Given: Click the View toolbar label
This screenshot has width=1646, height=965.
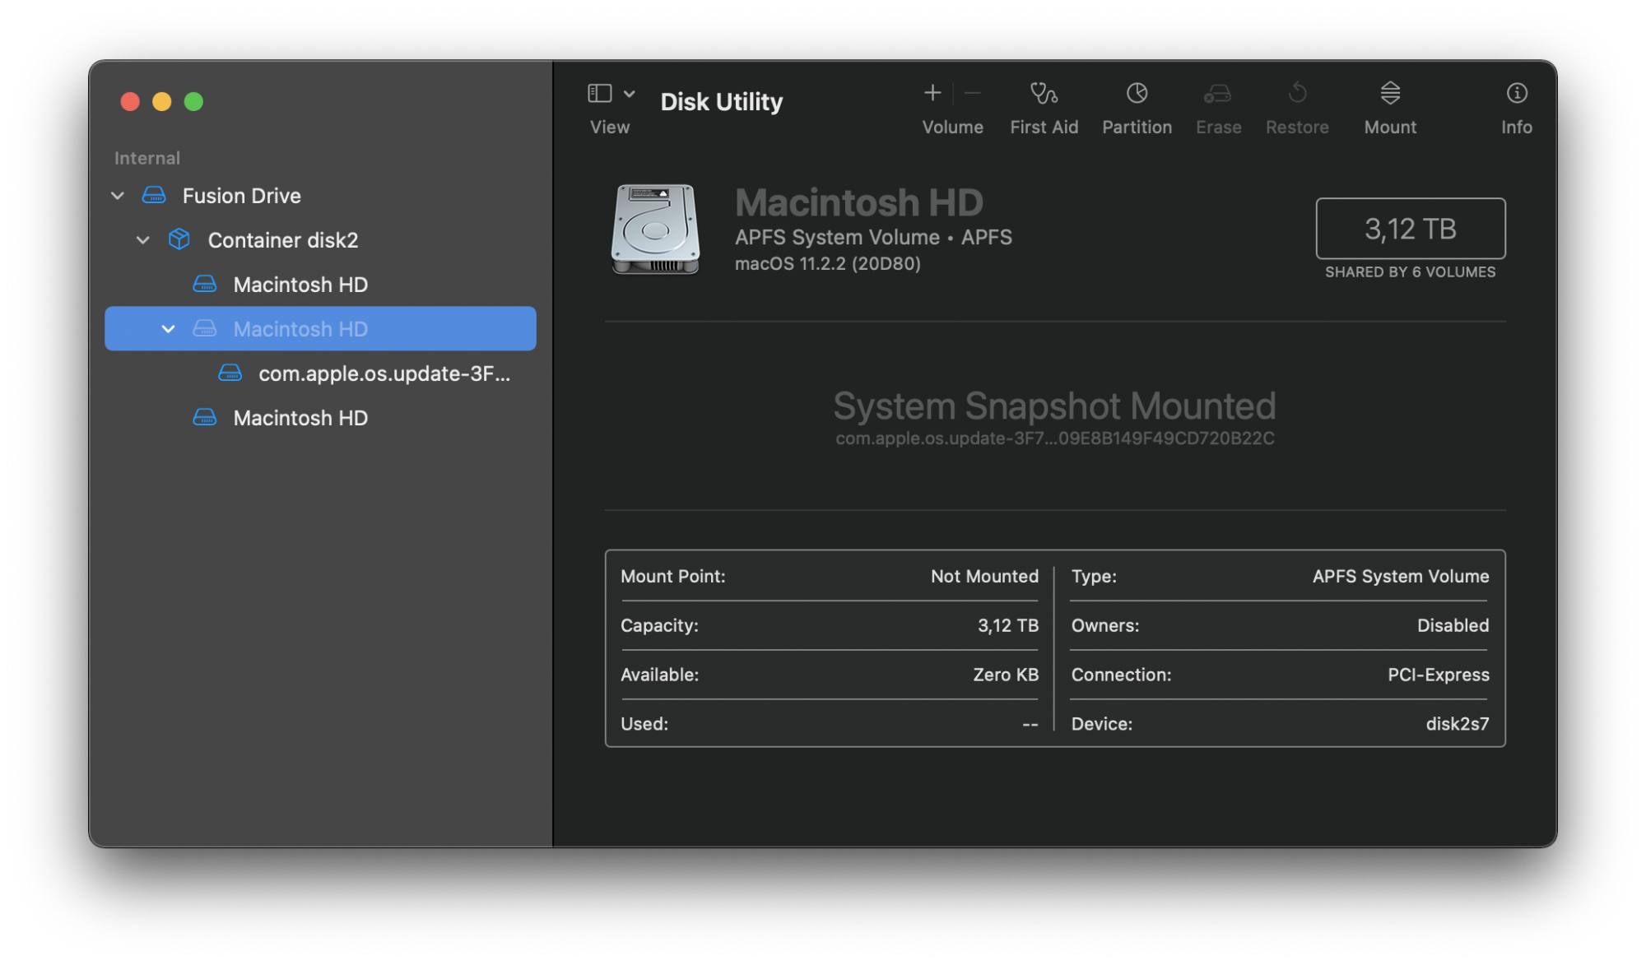Looking at the screenshot, I should pos(610,128).
